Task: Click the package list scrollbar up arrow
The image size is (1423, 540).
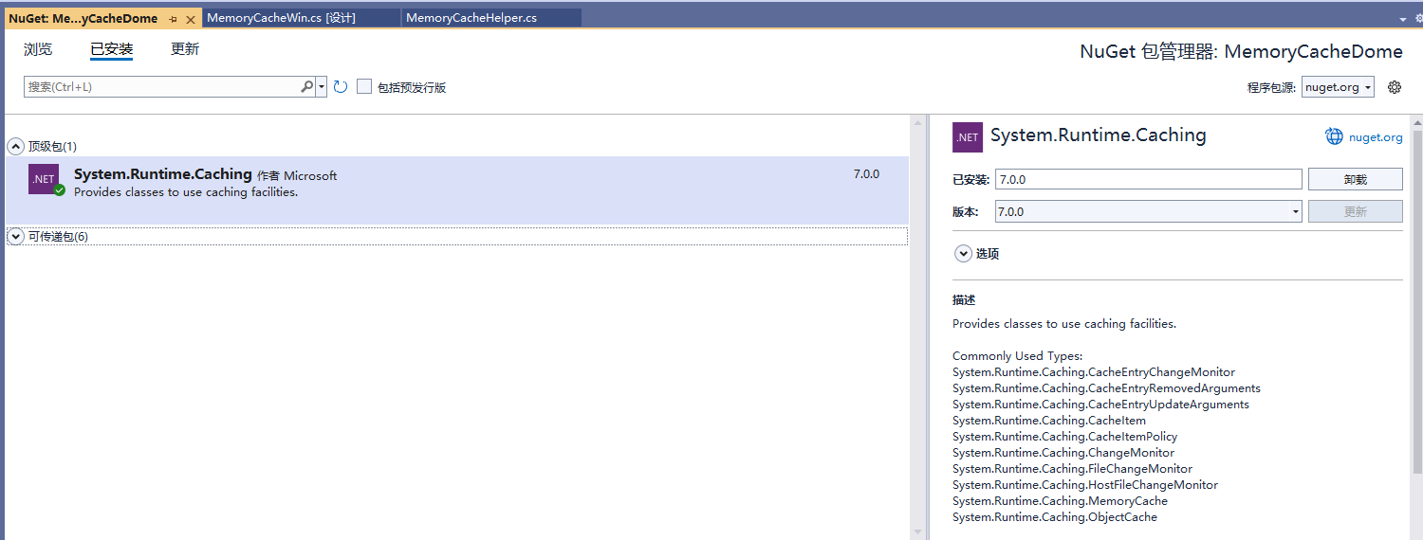Action: 917,123
